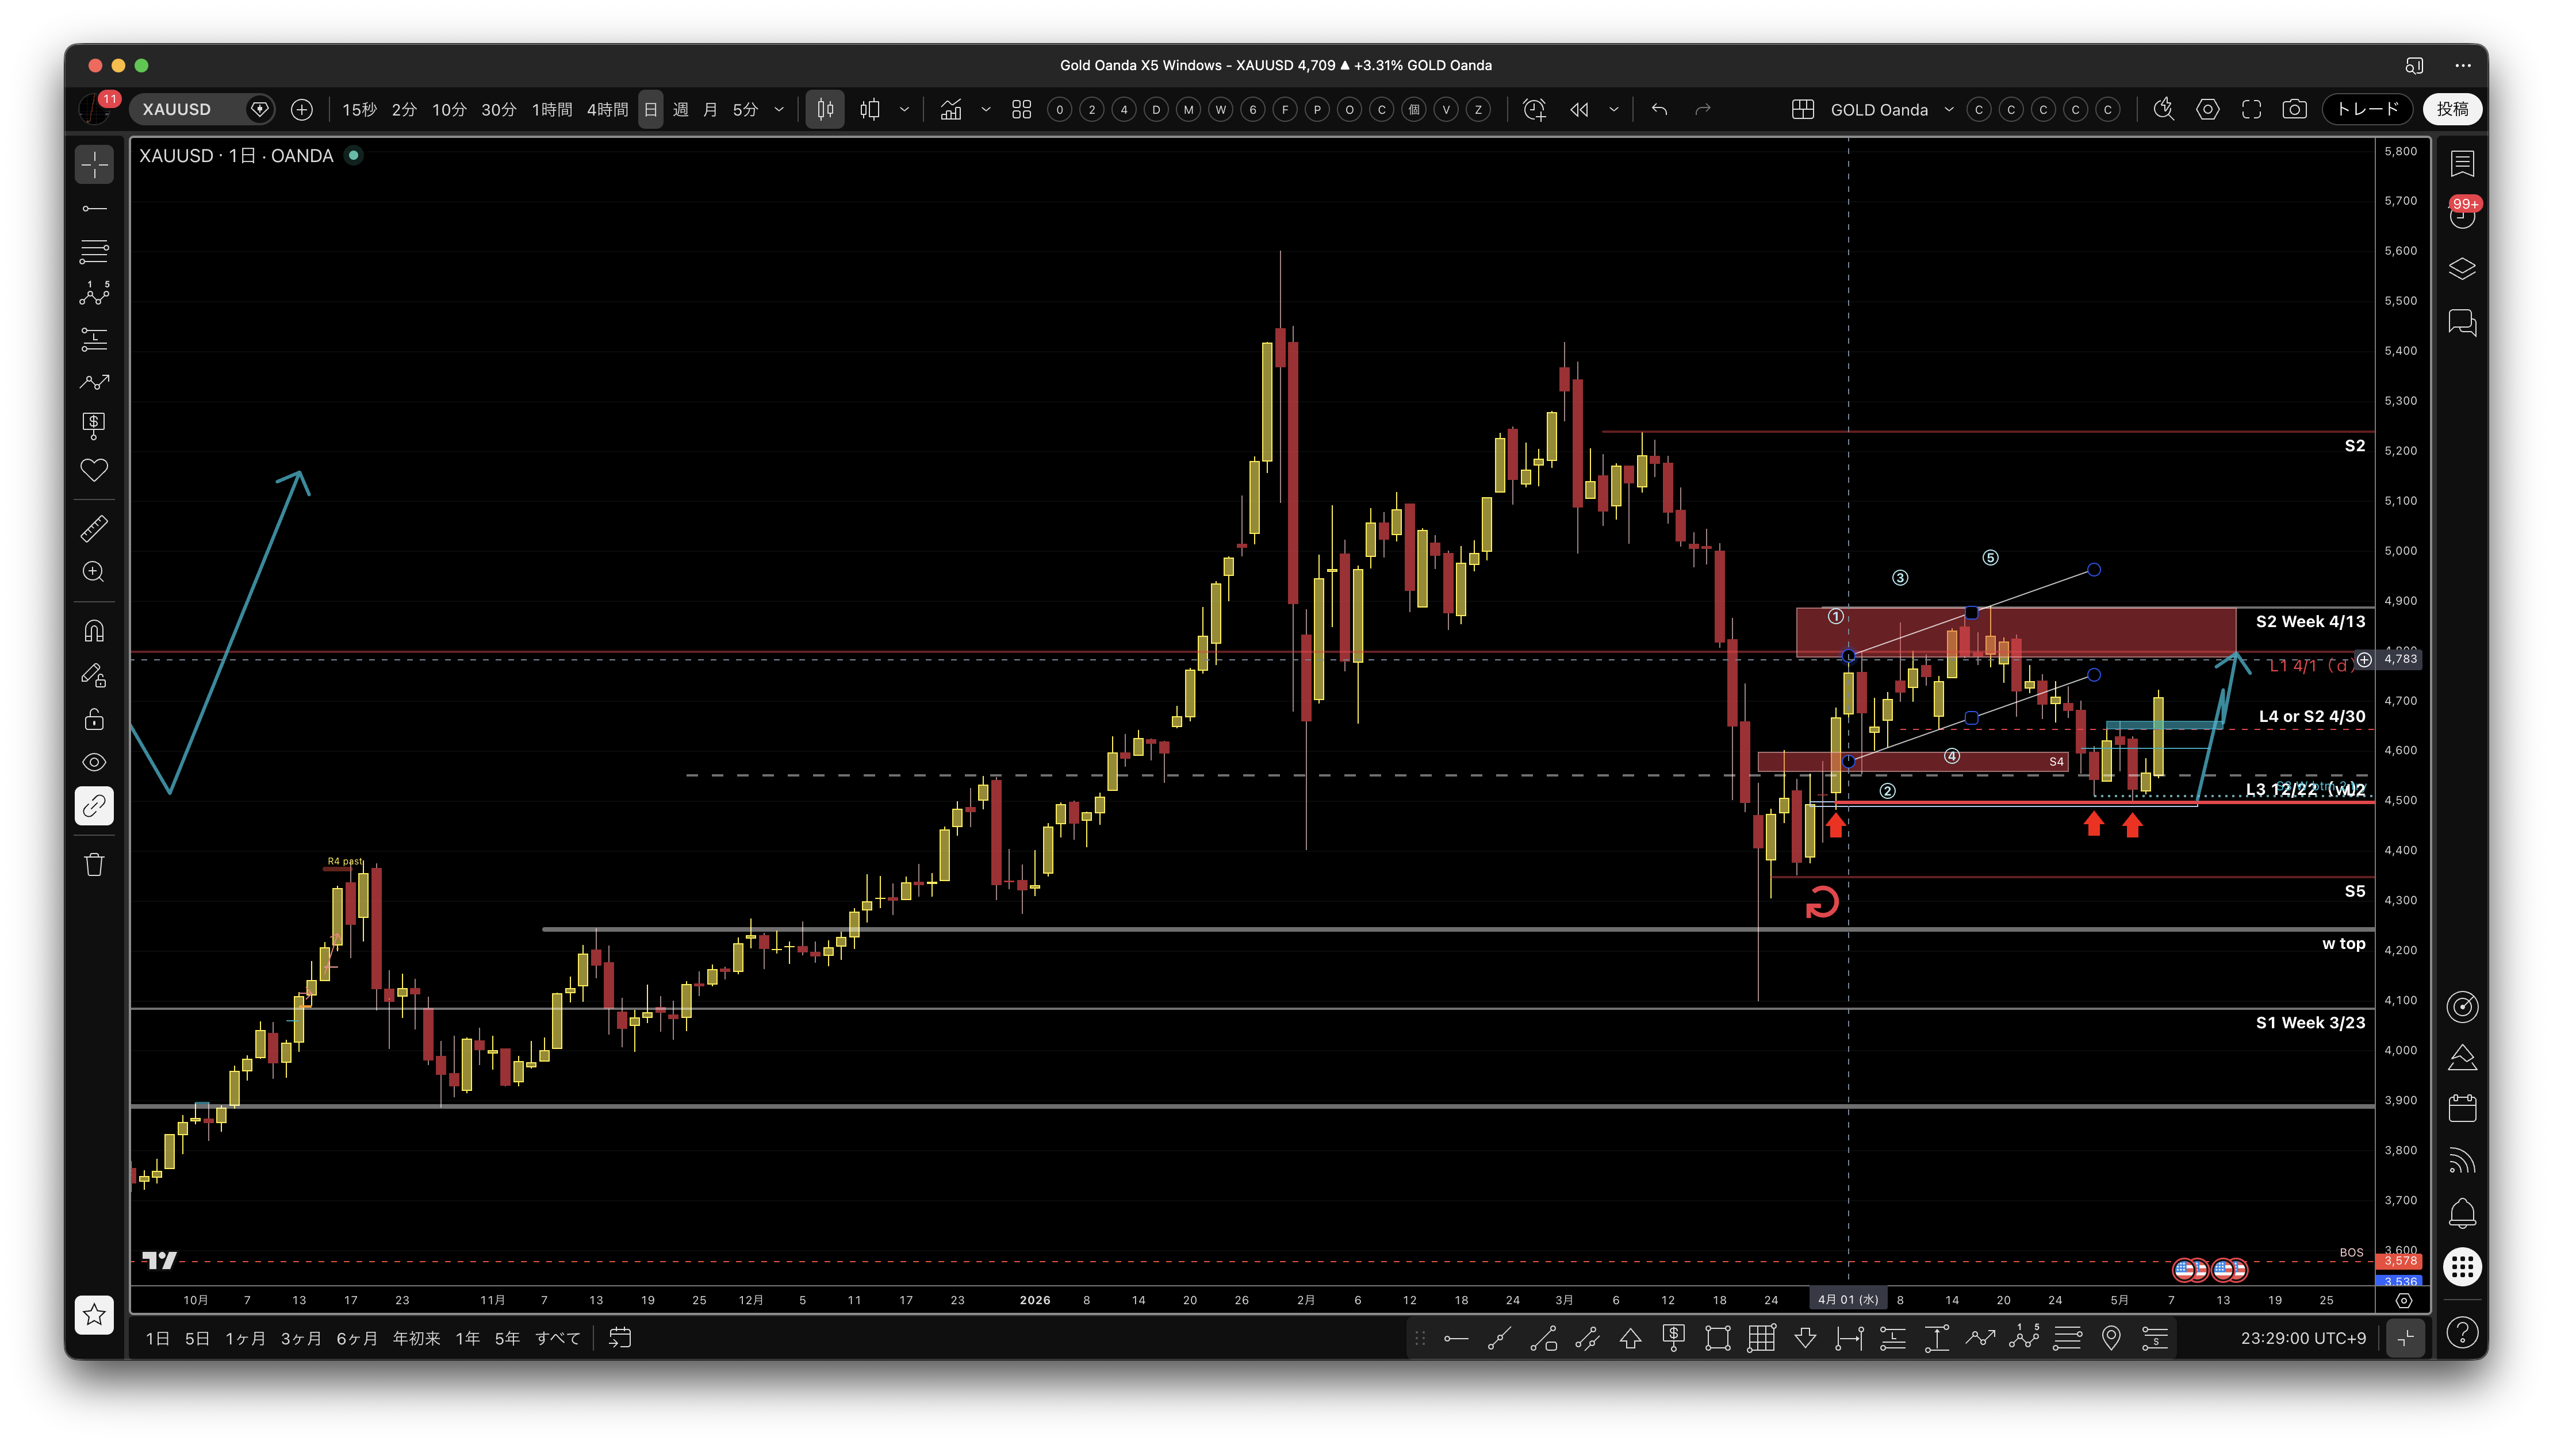Click the add symbol plus circle button
The width and height of the screenshot is (2553, 1445).
coord(302,109)
